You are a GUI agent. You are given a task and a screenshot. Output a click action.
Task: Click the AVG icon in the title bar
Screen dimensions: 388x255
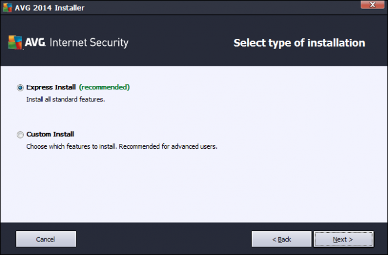[x=8, y=8]
